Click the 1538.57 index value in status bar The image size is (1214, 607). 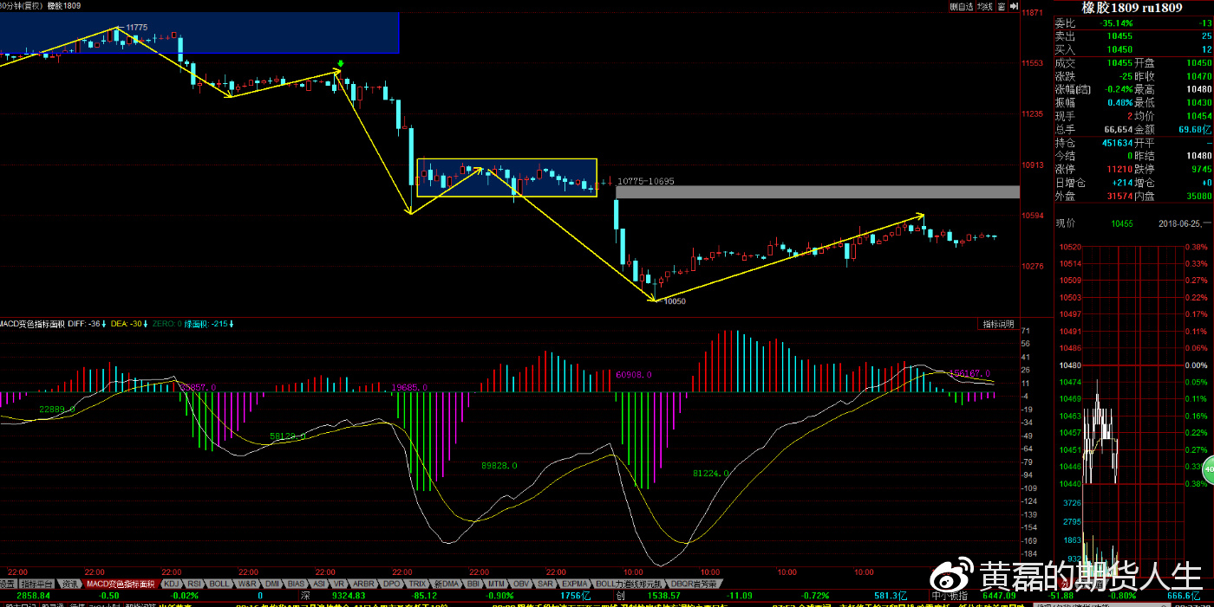663,596
